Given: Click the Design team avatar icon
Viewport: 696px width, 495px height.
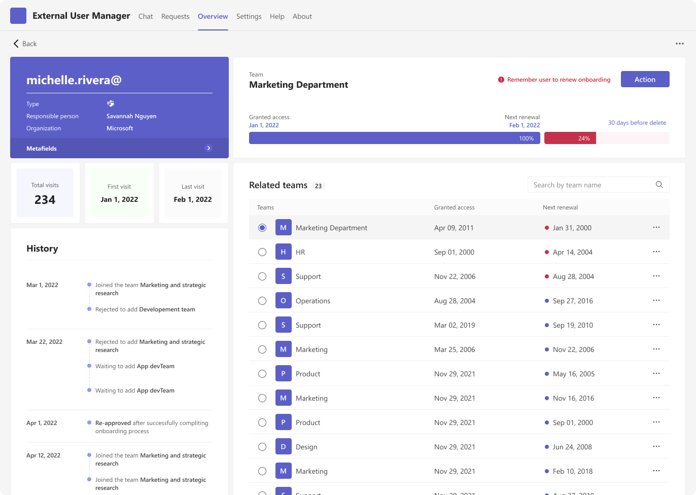Looking at the screenshot, I should click(283, 446).
